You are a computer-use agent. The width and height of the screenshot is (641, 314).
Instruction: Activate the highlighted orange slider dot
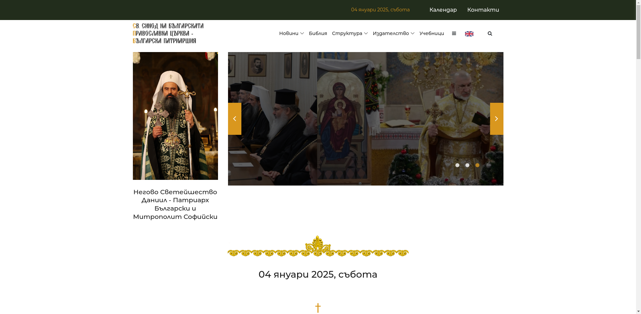pos(477,165)
